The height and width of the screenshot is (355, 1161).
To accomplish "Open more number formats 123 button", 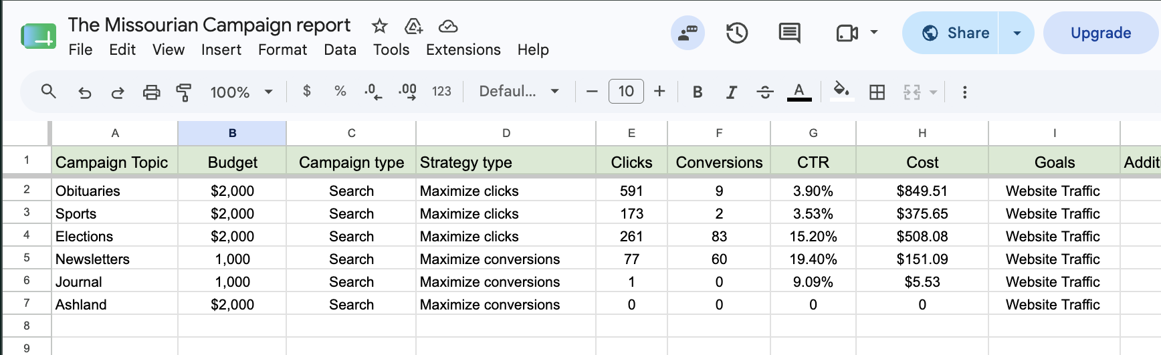I will [441, 92].
